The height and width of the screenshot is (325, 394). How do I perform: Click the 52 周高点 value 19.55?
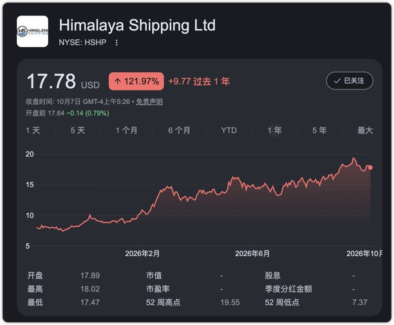230,302
